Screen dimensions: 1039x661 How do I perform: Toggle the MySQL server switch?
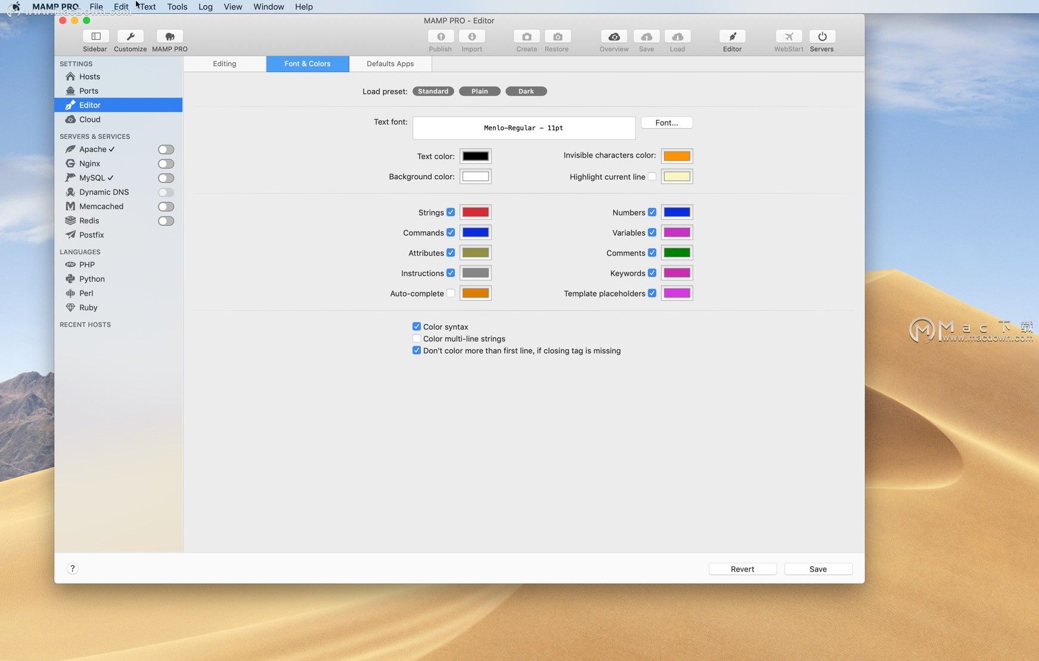point(166,178)
